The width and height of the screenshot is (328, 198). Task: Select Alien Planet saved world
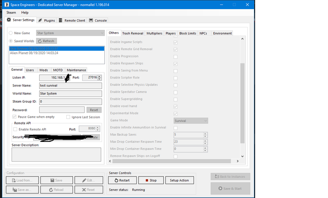coord(34,53)
